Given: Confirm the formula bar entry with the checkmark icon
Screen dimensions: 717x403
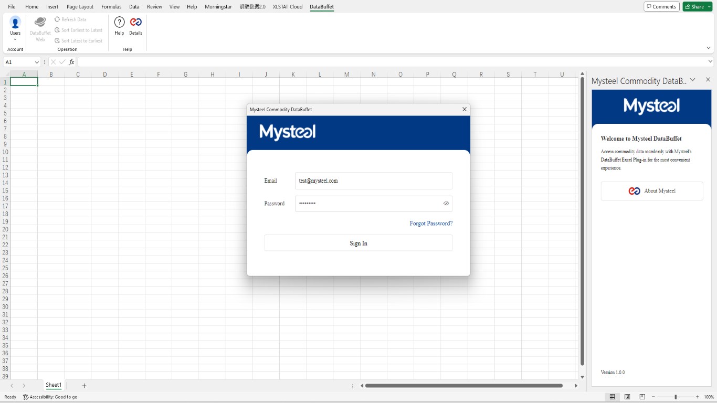Looking at the screenshot, I should [62, 62].
